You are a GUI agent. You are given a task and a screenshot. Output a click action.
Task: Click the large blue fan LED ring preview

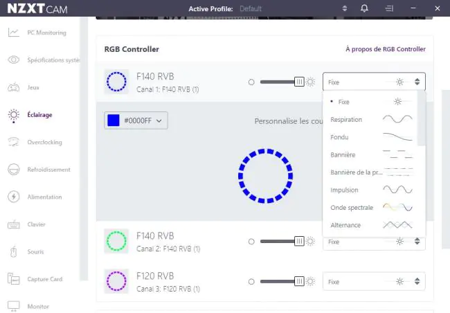tap(265, 176)
